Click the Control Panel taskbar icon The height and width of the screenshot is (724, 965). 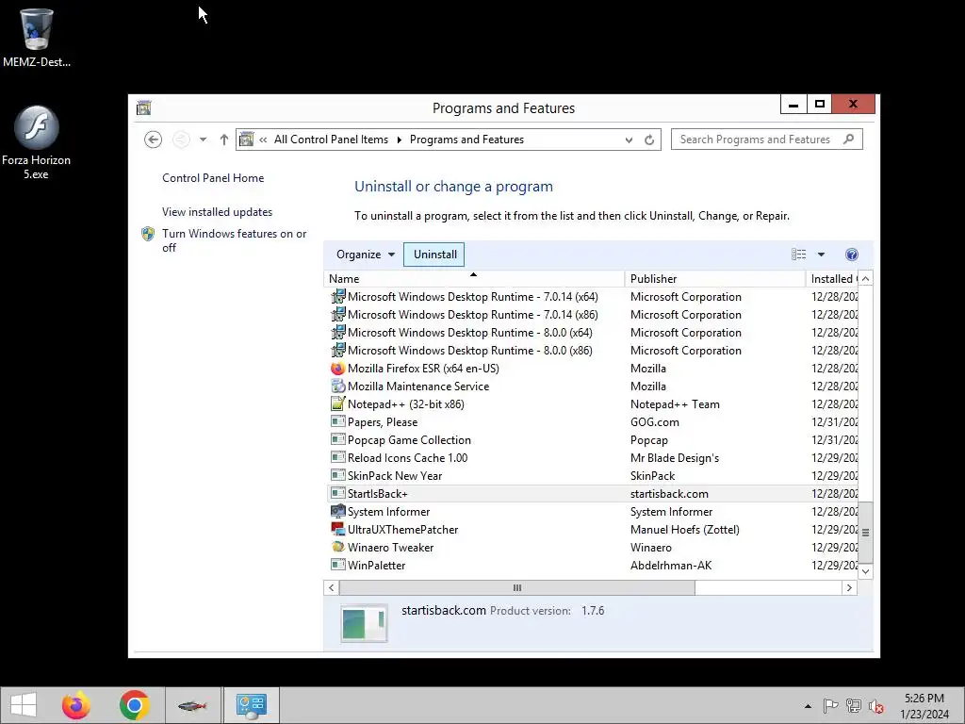pos(251,705)
